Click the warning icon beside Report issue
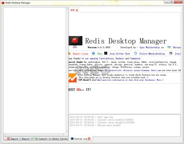 point(70,54)
